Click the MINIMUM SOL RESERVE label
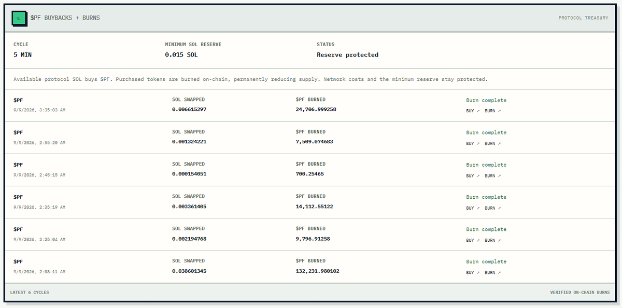 [x=193, y=45]
